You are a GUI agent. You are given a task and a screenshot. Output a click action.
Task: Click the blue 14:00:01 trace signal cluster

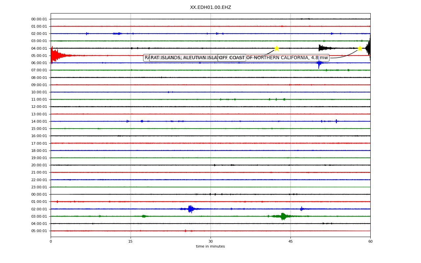point(142,121)
